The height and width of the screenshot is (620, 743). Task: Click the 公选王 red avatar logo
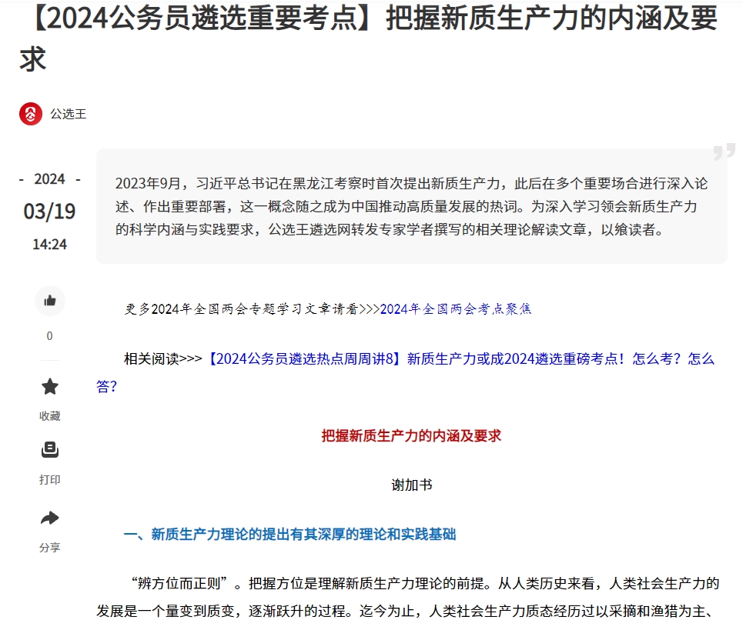point(31,114)
